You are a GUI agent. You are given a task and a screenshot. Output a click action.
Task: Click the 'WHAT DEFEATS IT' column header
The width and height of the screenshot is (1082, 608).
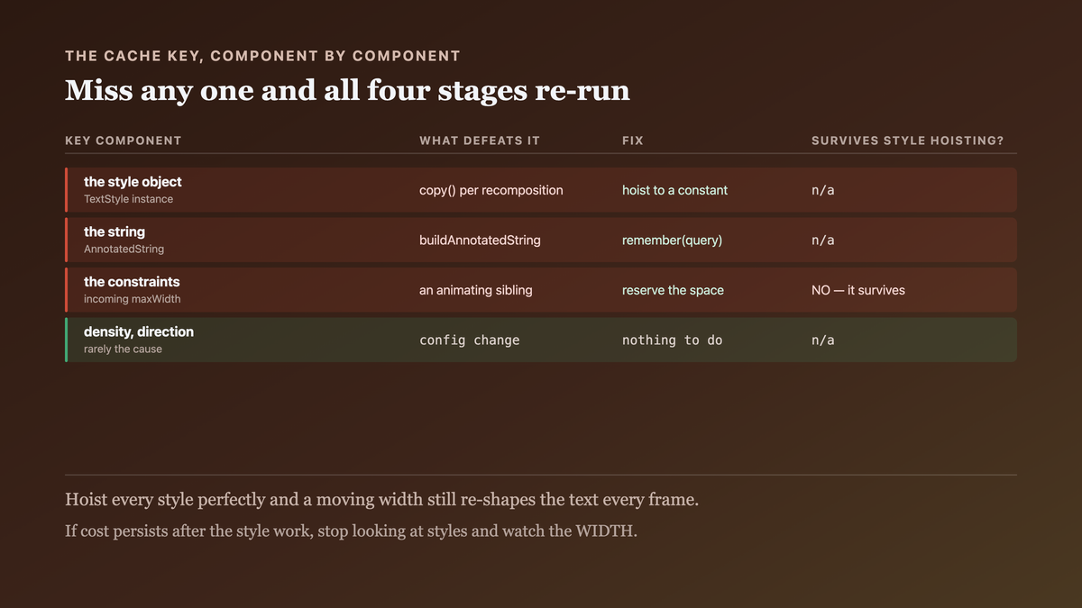click(x=480, y=141)
